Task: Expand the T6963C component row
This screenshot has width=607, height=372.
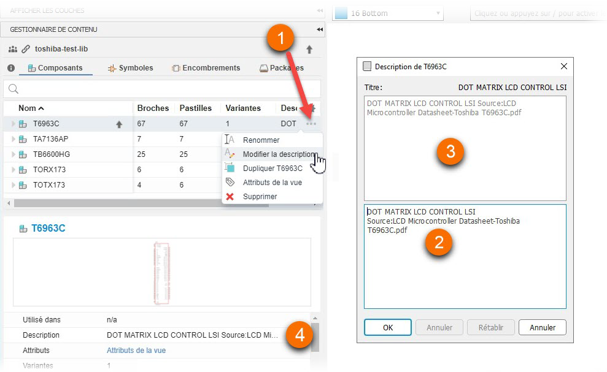Action: 13,124
